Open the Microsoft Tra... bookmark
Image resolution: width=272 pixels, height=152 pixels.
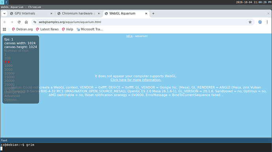point(90,29)
